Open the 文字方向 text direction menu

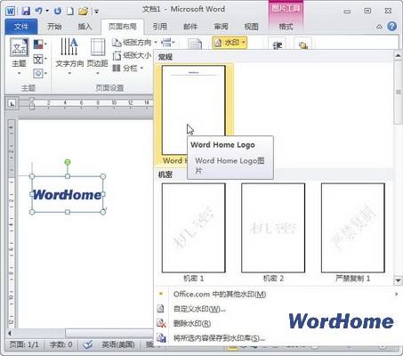point(69,56)
